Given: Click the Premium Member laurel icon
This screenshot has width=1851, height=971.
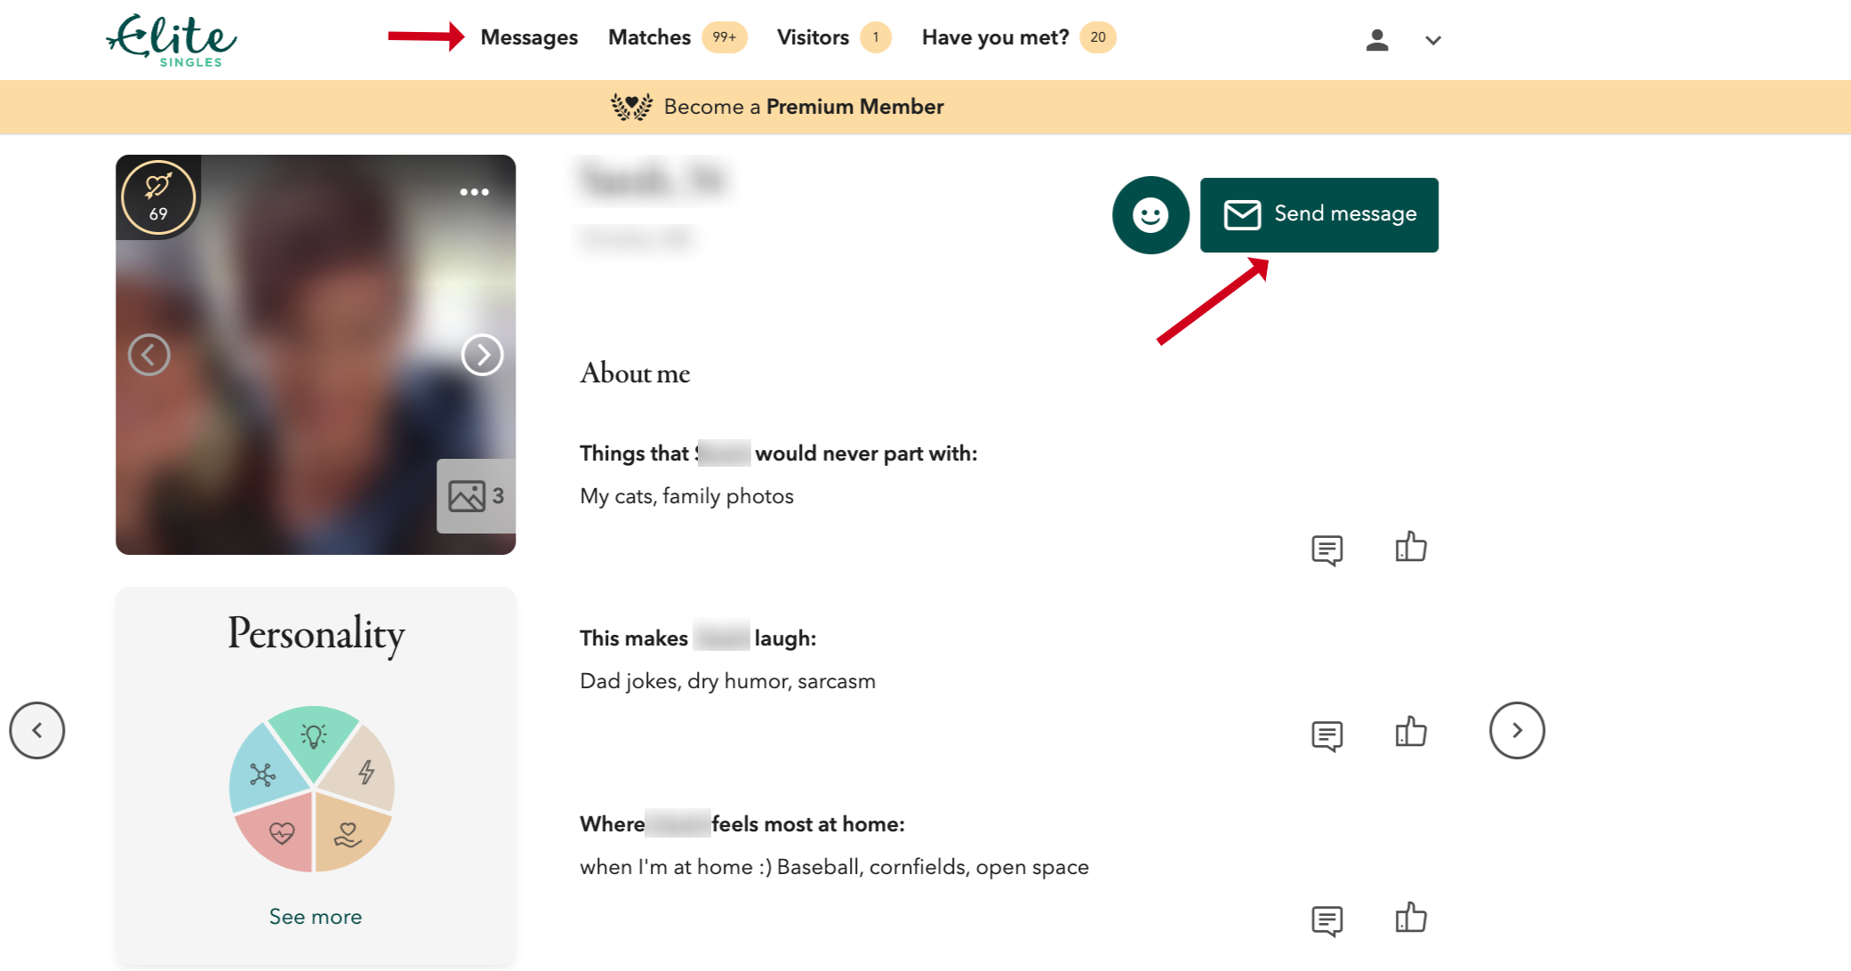Looking at the screenshot, I should pyautogui.click(x=632, y=106).
